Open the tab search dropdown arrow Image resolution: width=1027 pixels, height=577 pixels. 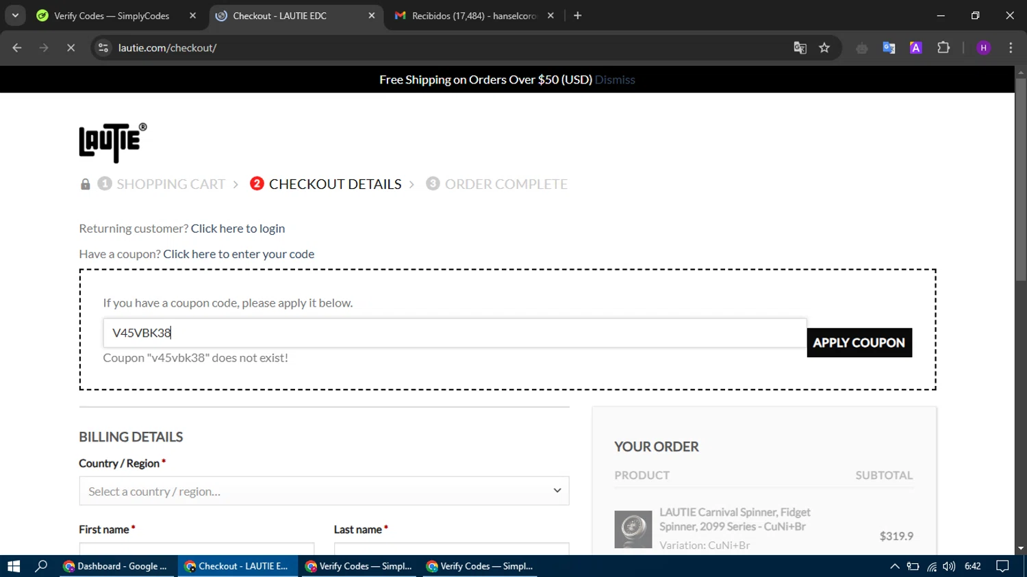point(15,16)
